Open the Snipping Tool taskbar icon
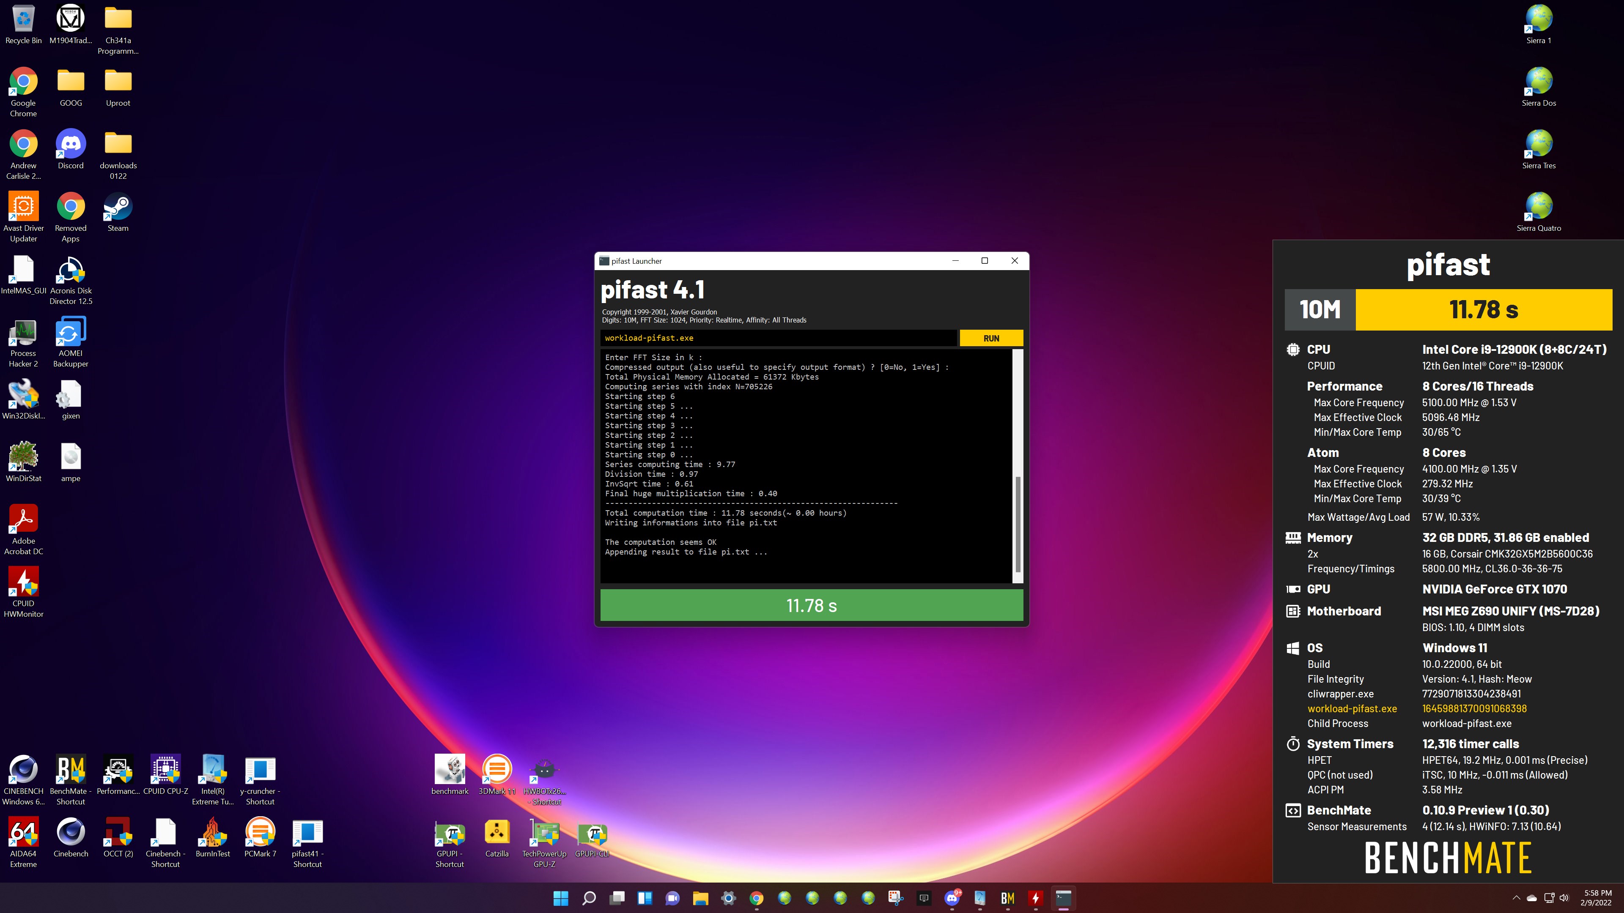This screenshot has width=1624, height=913. click(896, 898)
